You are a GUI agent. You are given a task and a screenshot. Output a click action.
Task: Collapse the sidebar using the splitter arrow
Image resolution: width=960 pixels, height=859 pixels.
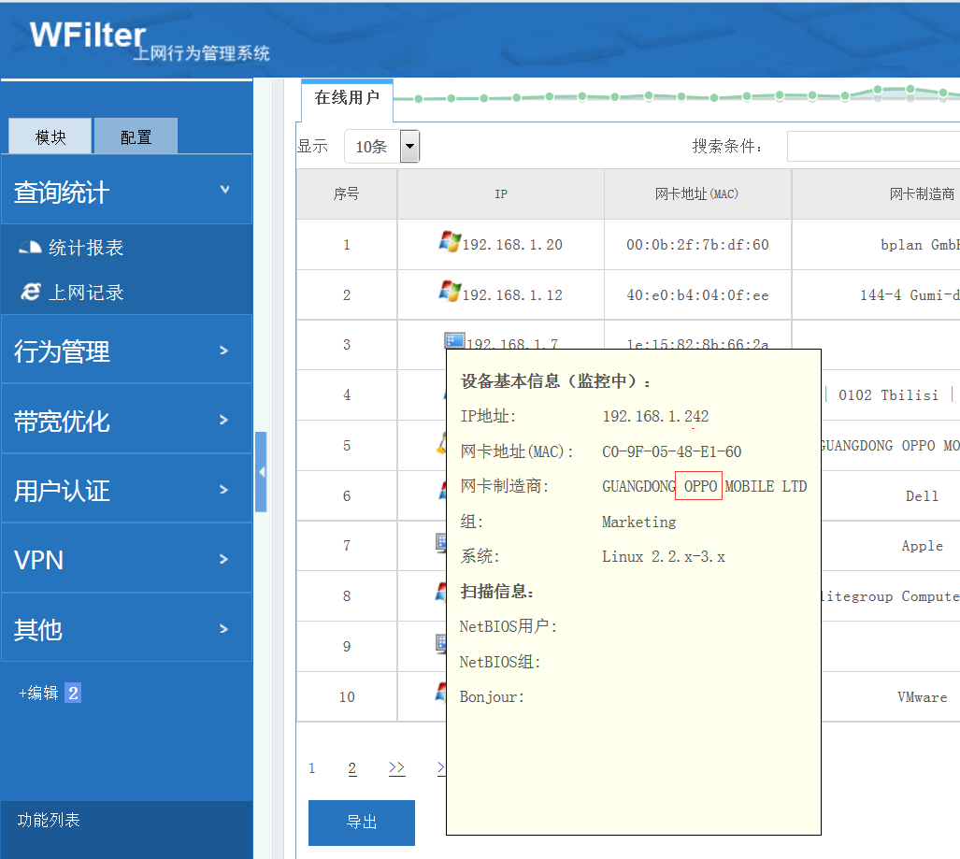point(261,472)
